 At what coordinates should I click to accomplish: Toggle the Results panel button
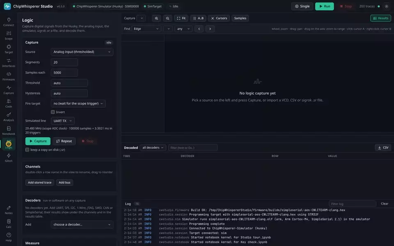380,18
